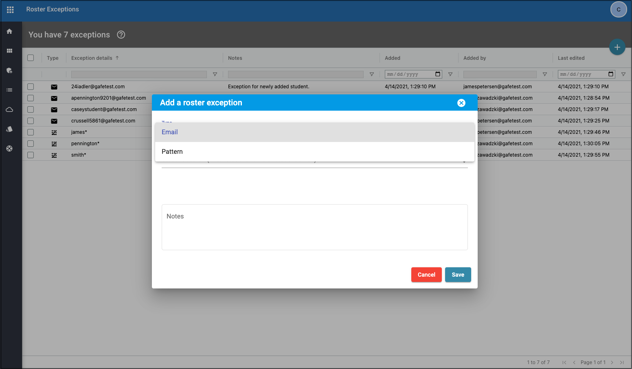Open the Notes column filter funnel

click(x=371, y=74)
